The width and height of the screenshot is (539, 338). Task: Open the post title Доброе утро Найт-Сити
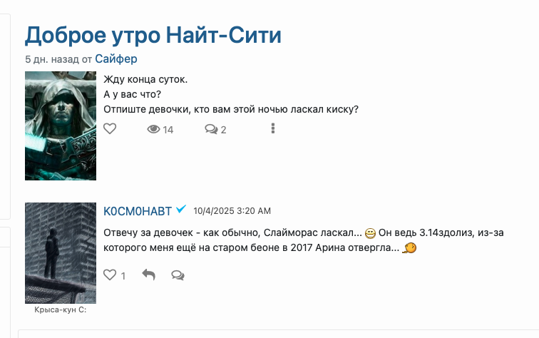pos(153,34)
